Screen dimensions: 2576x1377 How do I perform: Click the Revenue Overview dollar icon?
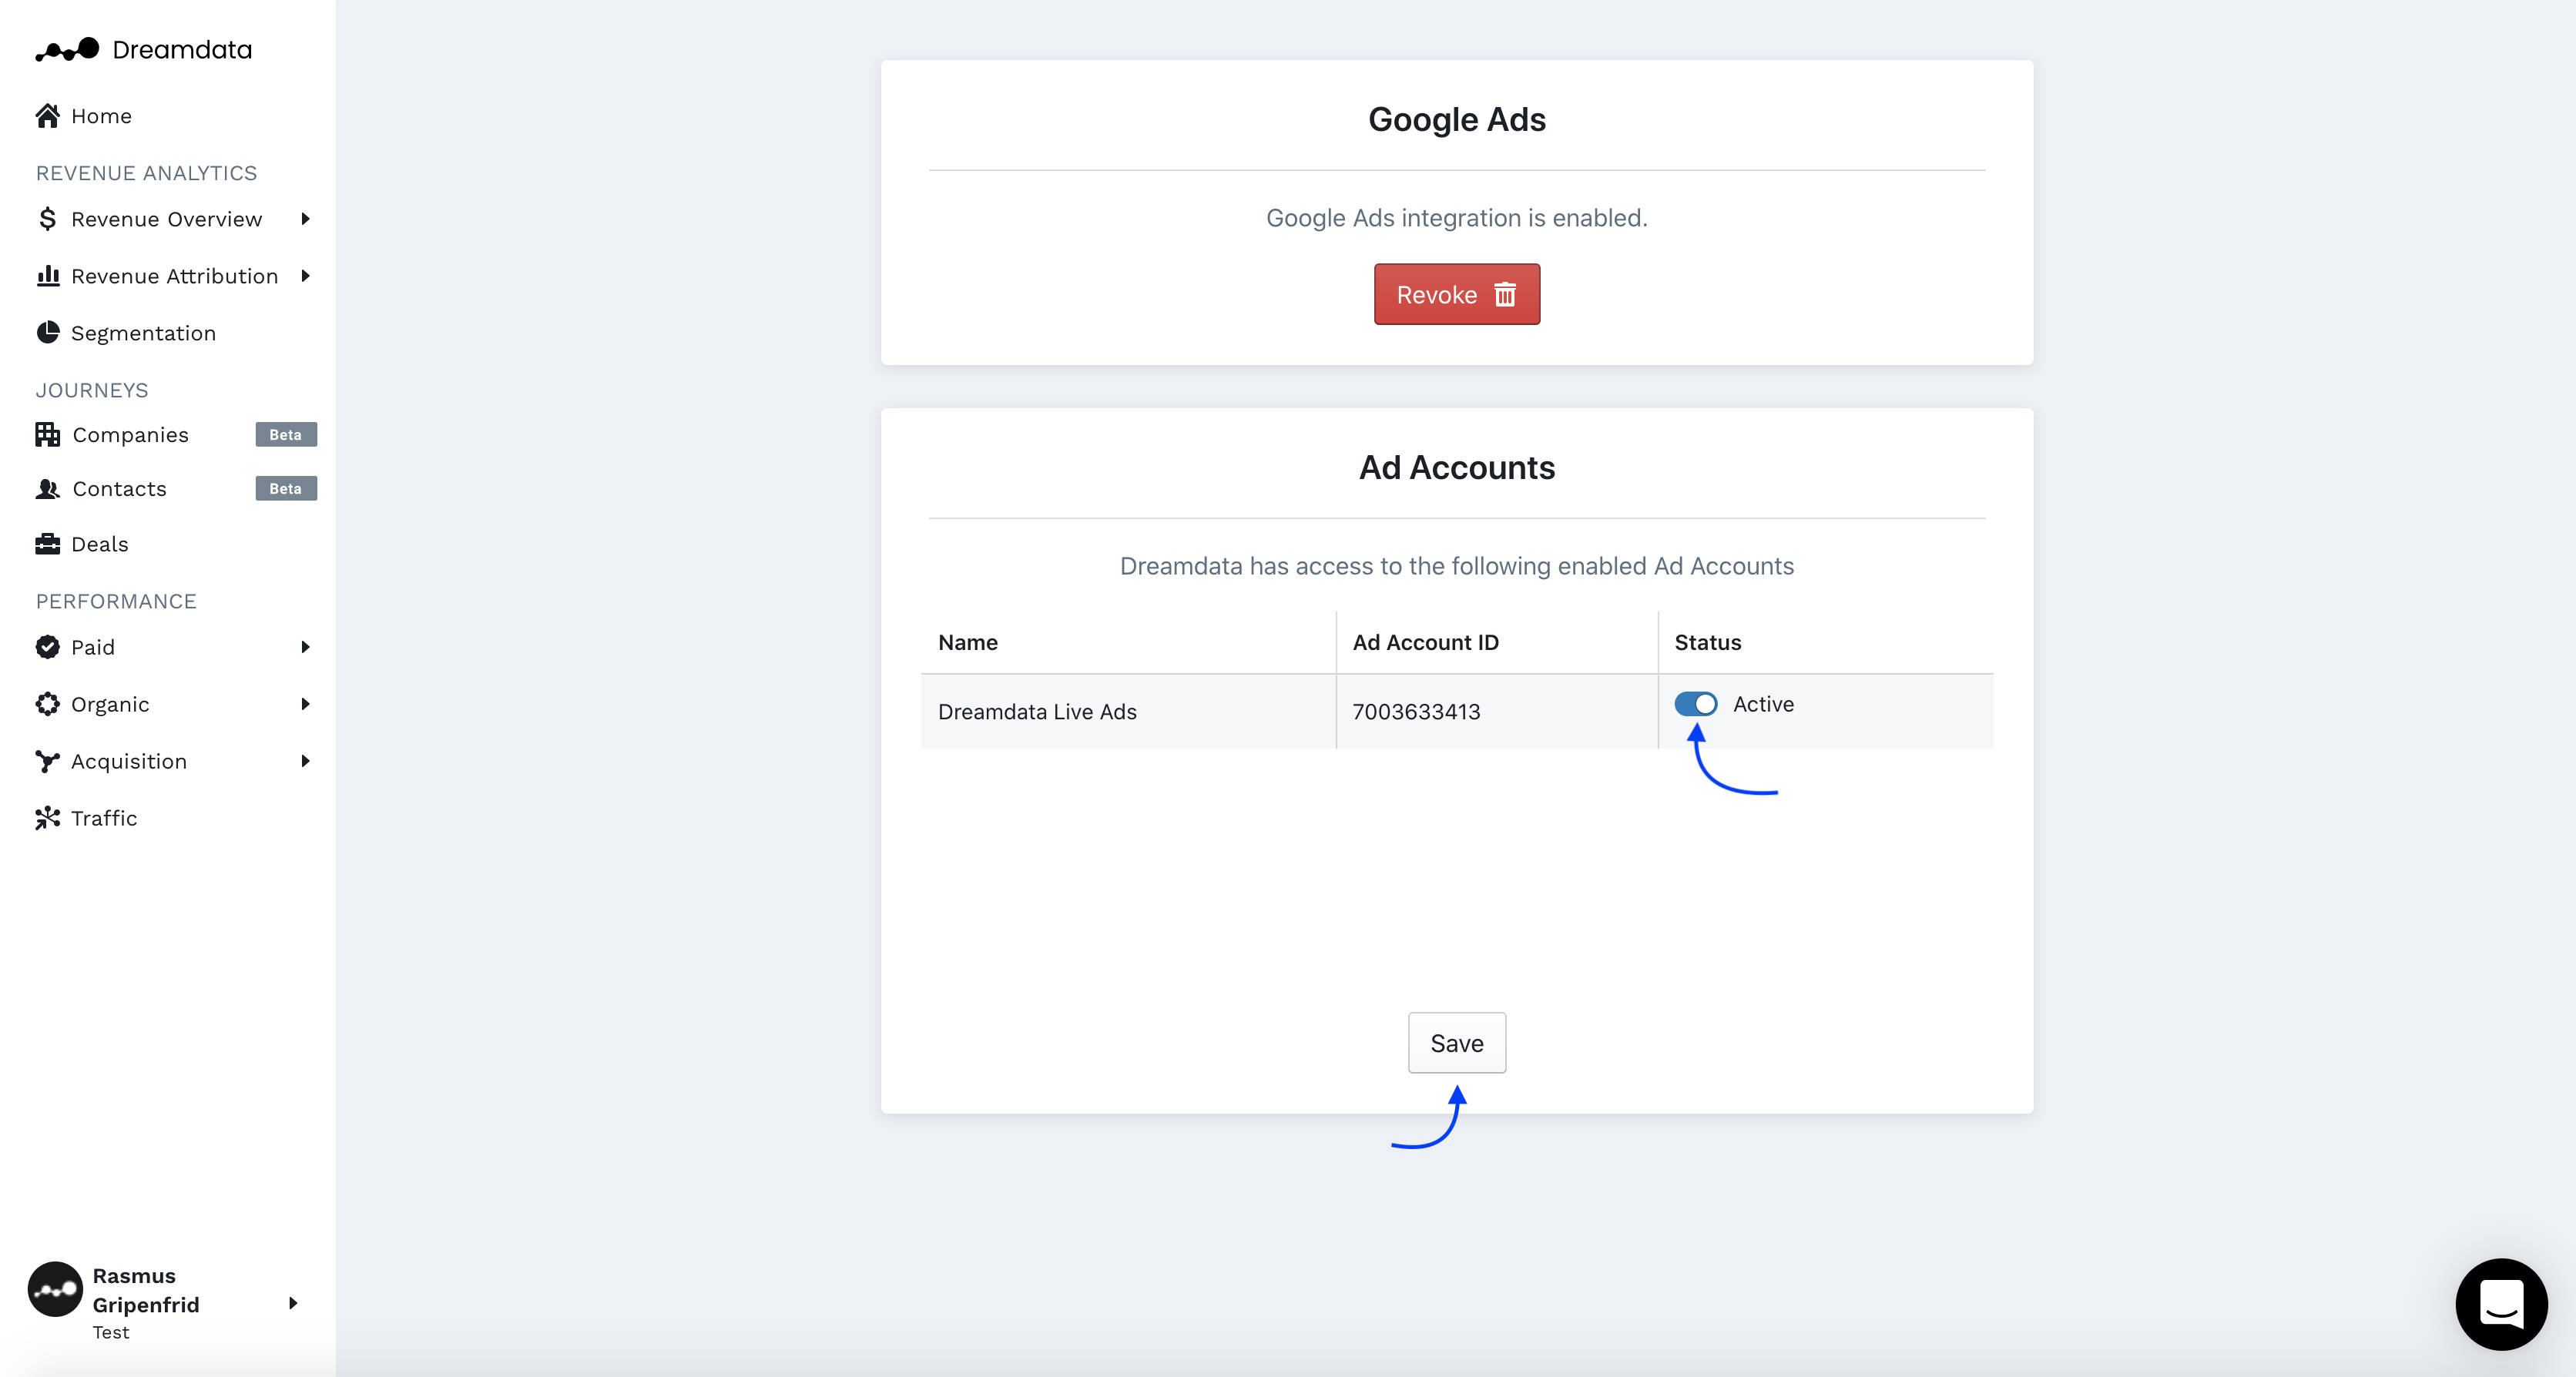(x=47, y=219)
